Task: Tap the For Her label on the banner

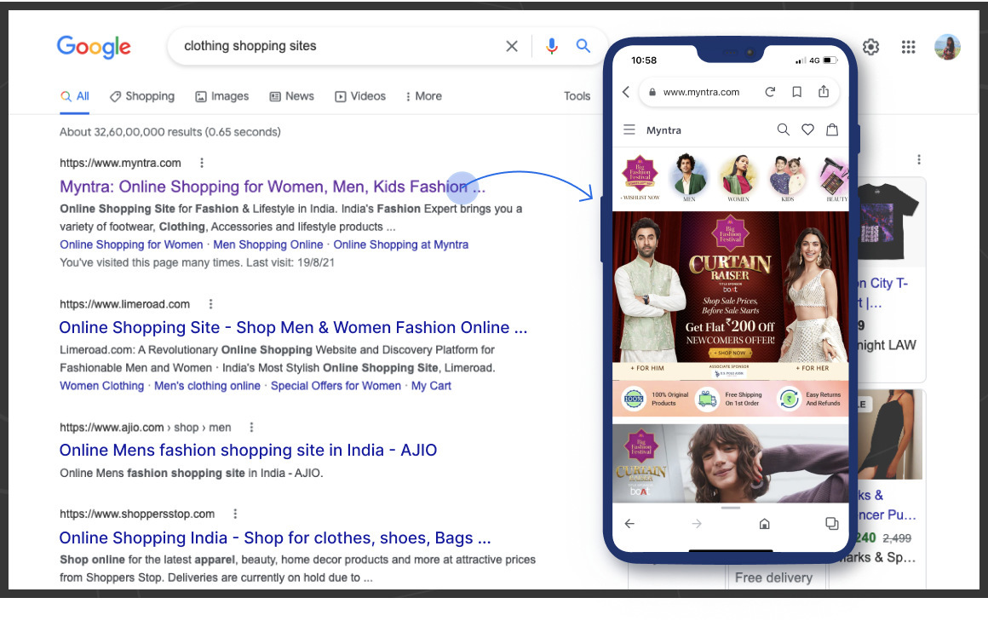Action: tap(813, 368)
